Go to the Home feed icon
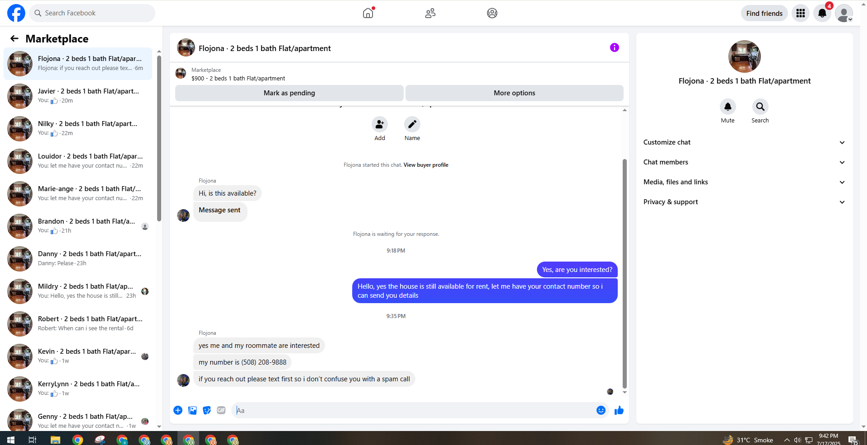The width and height of the screenshot is (867, 445). click(368, 13)
